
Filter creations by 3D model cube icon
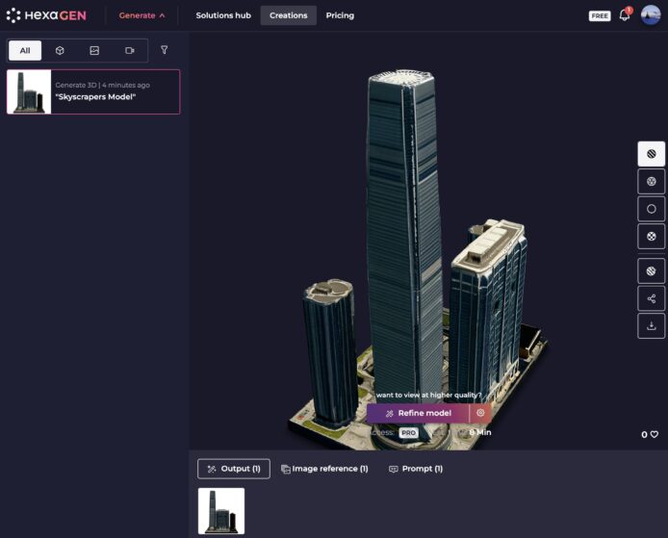pos(60,50)
